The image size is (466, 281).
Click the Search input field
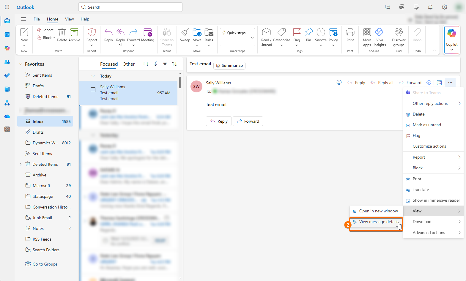(x=131, y=7)
